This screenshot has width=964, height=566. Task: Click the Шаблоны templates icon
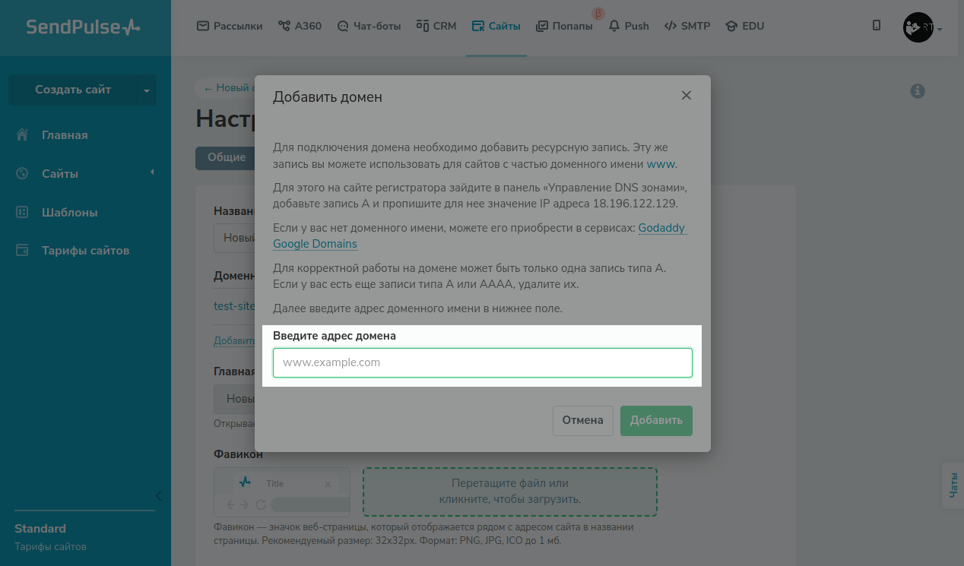[22, 213]
